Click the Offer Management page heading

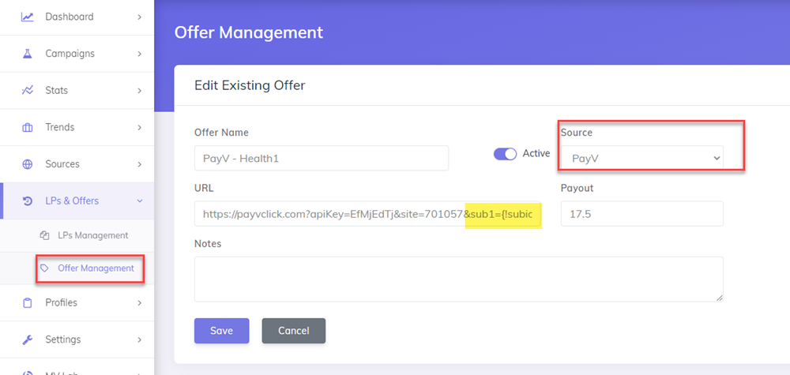point(248,32)
